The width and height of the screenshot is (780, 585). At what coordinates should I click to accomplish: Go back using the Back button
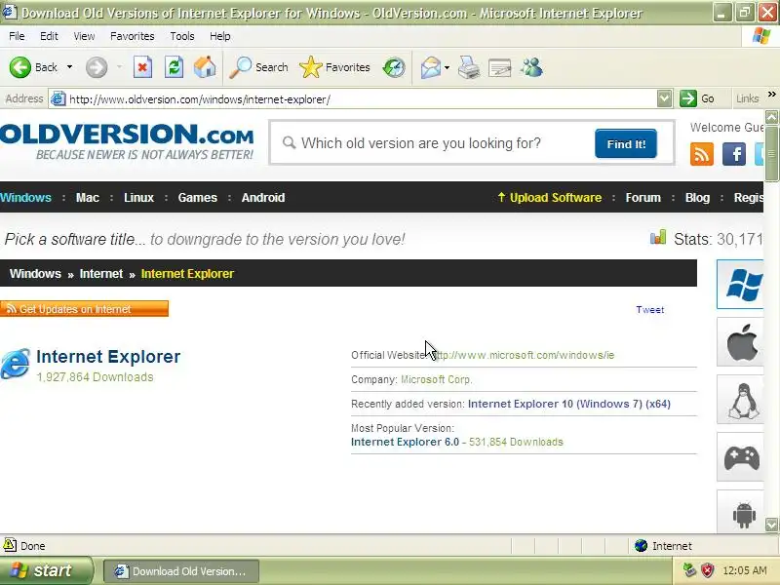33,67
